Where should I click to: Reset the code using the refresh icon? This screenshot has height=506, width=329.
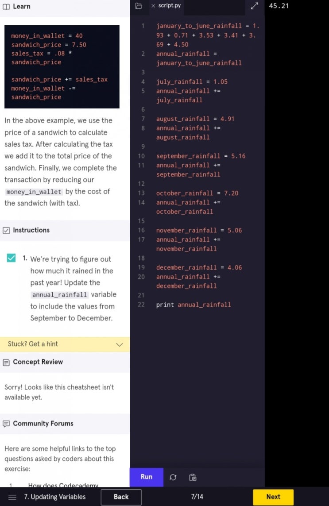pos(173,477)
